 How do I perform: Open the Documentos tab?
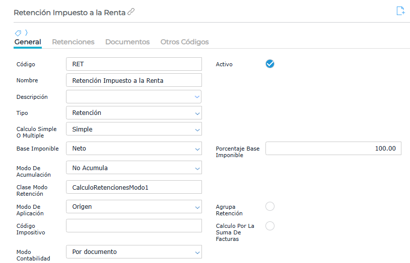tap(127, 42)
